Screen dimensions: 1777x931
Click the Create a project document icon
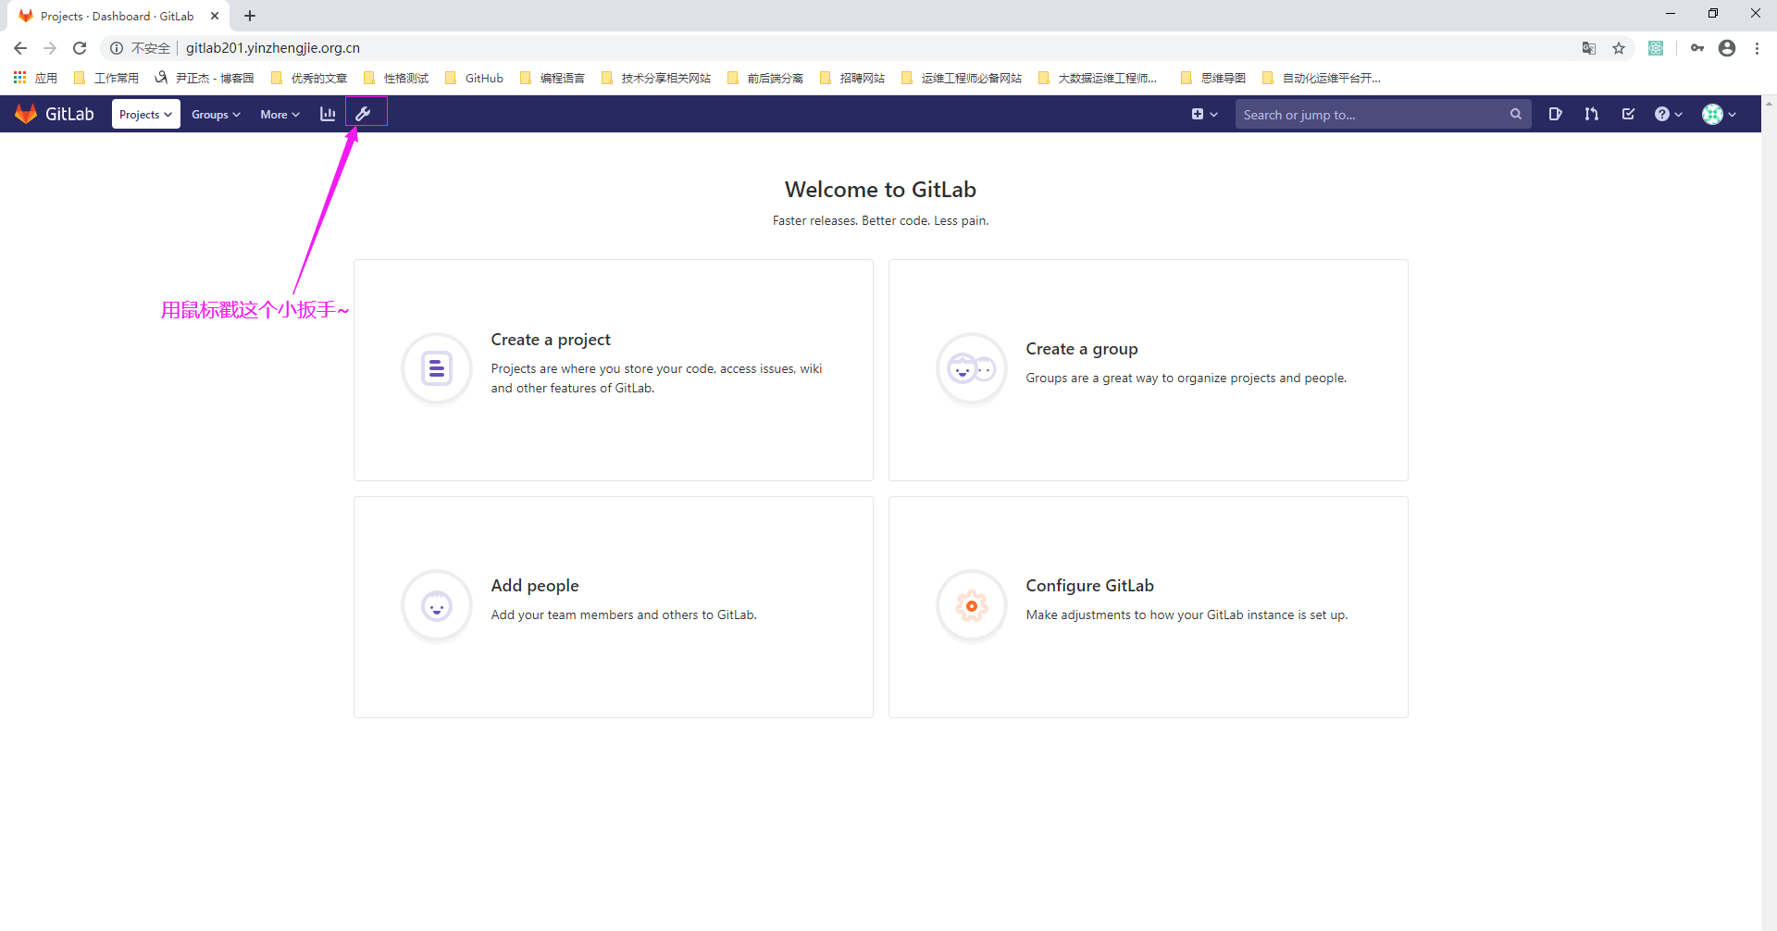point(437,368)
